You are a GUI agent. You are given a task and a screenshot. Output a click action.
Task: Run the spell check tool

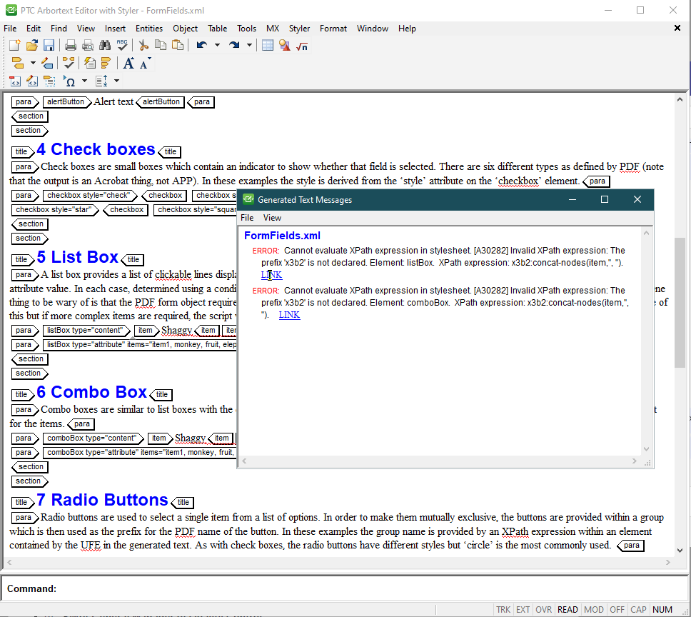pyautogui.click(x=122, y=45)
